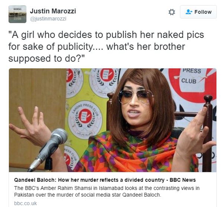Click "supposed to do?" in the tweet

click(47, 58)
